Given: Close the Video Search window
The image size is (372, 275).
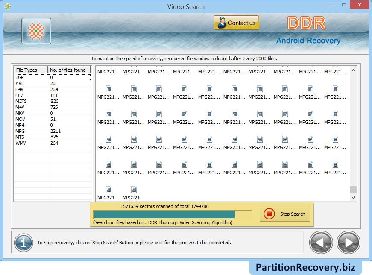Looking at the screenshot, I should point(360,5).
